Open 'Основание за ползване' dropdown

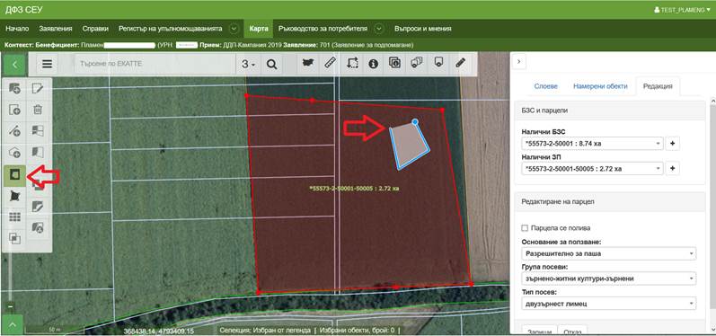pos(609,253)
